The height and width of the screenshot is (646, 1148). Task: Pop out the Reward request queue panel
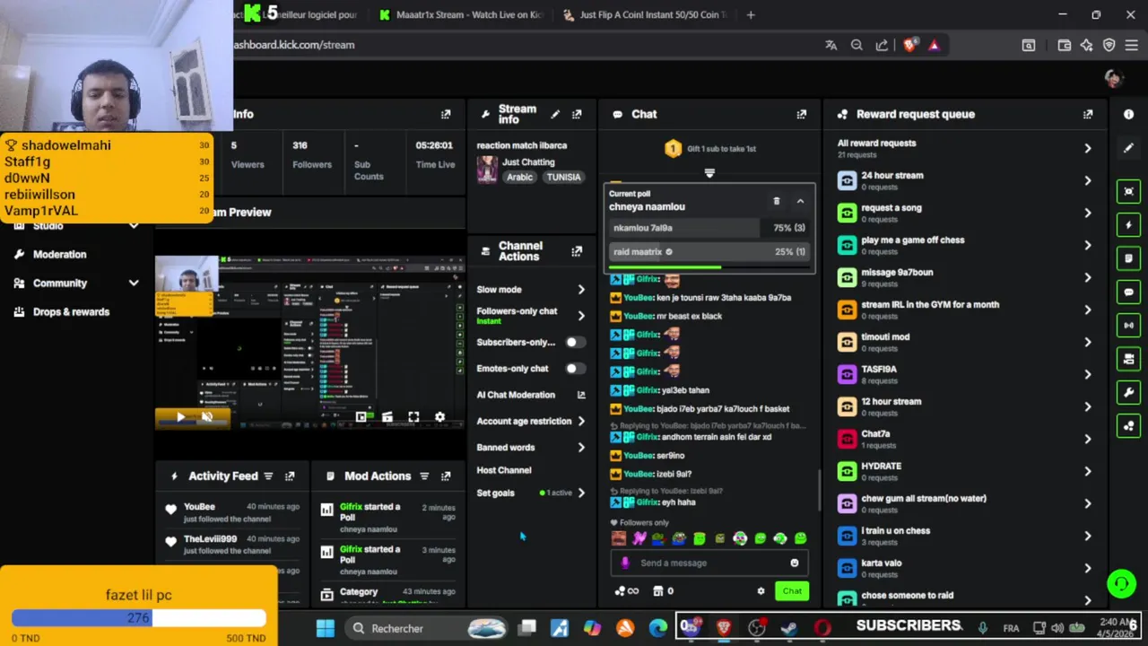(1087, 114)
